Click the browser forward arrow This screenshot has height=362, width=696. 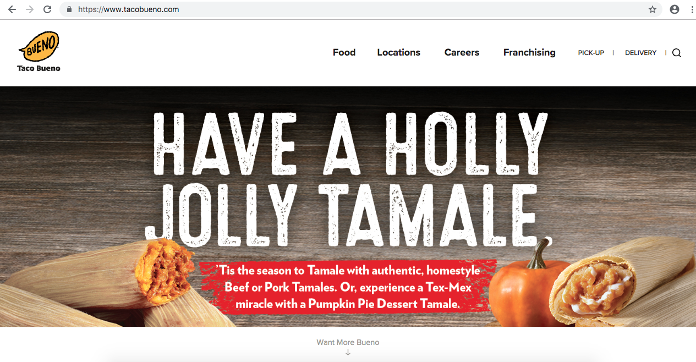tap(30, 9)
